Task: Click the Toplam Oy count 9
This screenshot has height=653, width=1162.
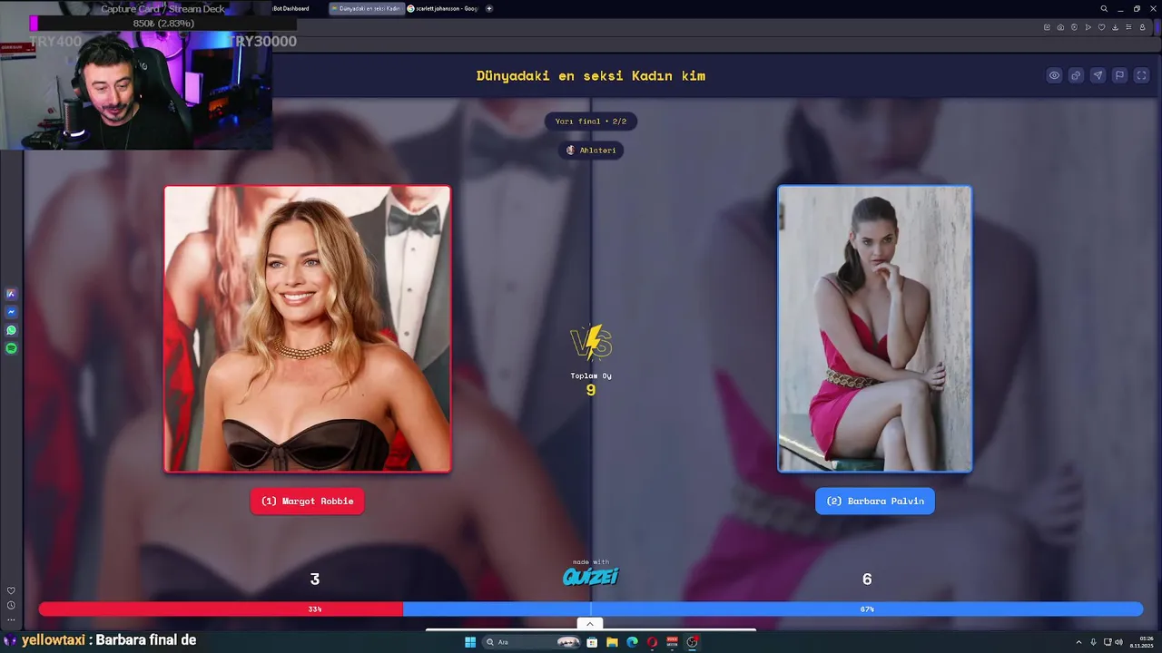Action: click(591, 390)
